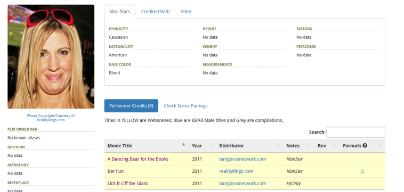This screenshot has height=192, width=404.
Task: Click the No known aliases text
Action: pos(23,138)
